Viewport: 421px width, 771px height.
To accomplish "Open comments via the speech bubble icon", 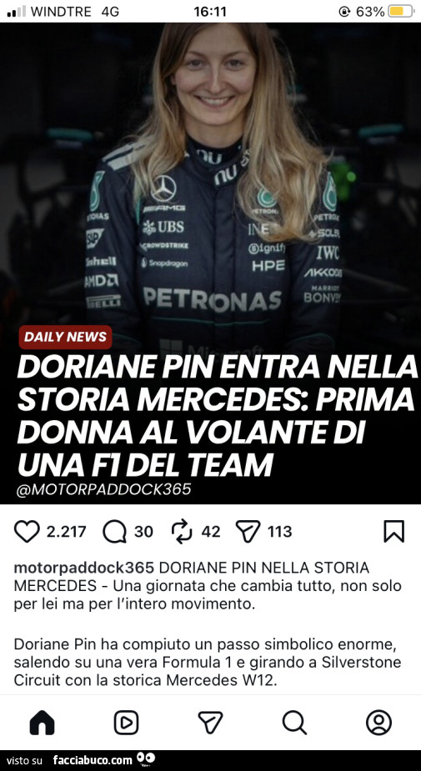I will tap(114, 532).
